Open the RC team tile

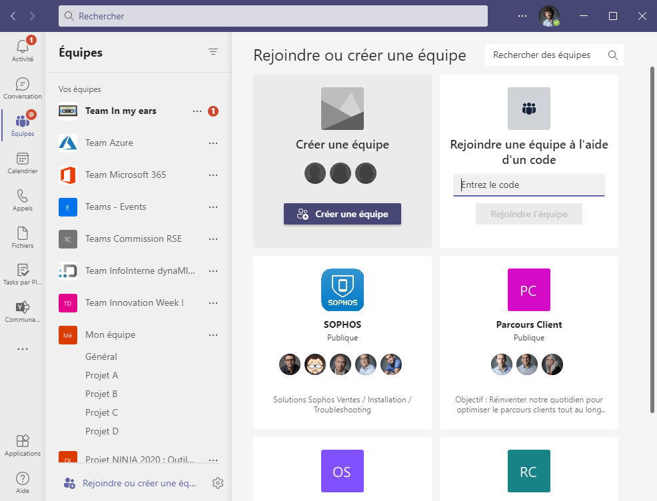tap(529, 471)
